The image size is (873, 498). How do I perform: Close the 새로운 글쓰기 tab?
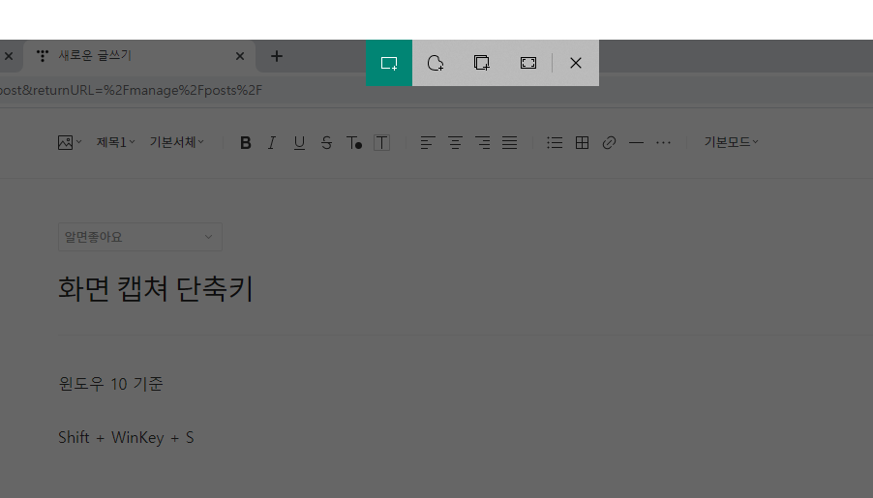[x=240, y=56]
